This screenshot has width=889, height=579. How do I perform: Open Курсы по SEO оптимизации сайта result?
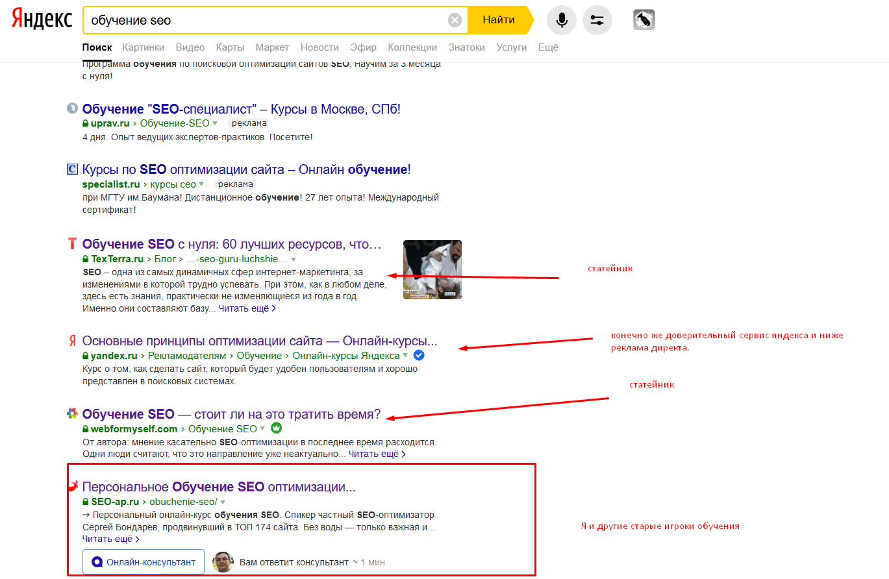point(247,169)
